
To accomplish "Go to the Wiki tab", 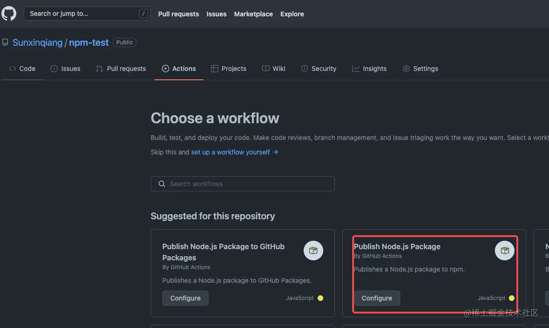I will (274, 69).
